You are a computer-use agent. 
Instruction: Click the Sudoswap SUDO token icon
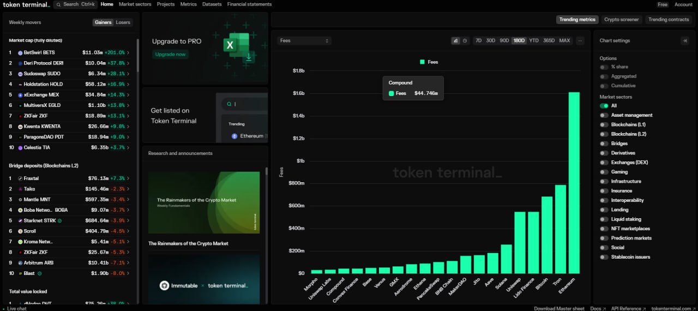20,74
